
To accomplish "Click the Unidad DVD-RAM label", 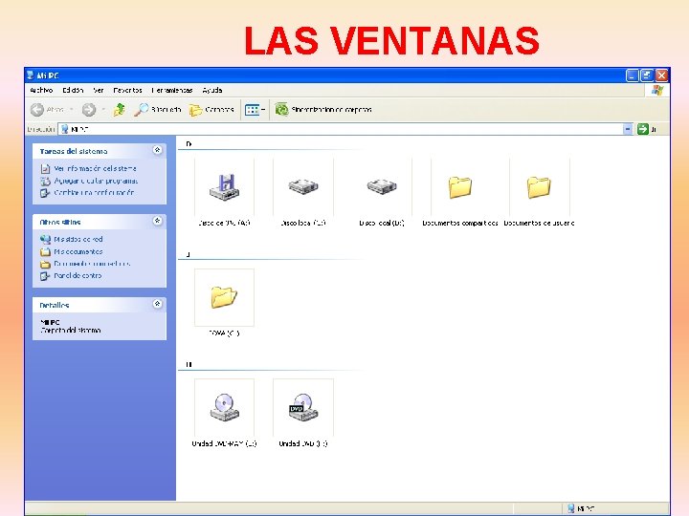I will (224, 443).
